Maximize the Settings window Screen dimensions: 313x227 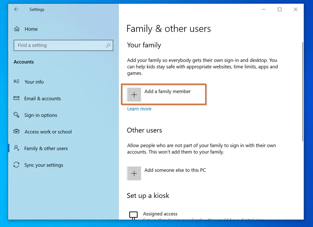(x=279, y=9)
